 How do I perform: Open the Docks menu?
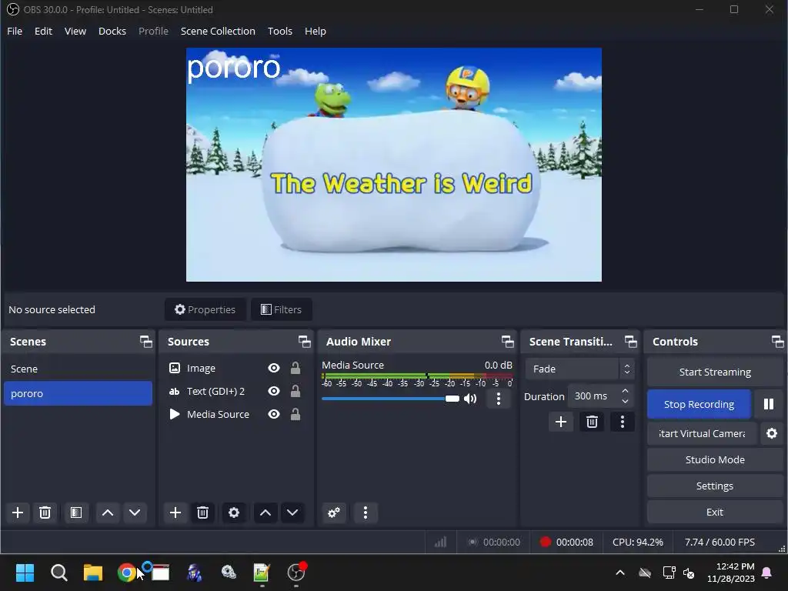tap(112, 31)
